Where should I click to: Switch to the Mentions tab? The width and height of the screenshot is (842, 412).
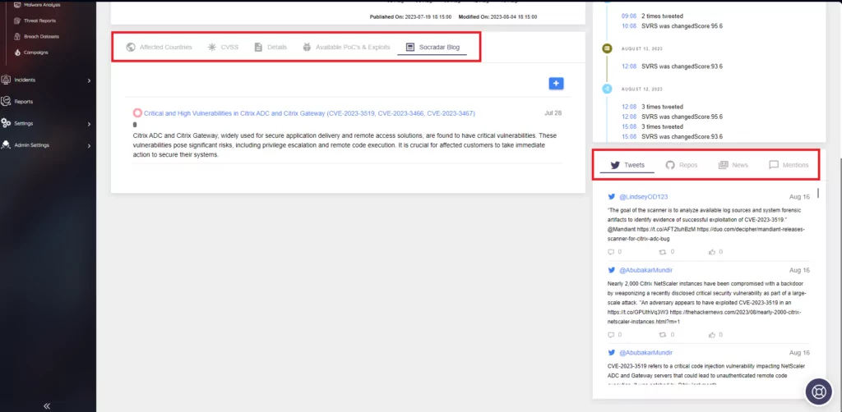point(789,165)
